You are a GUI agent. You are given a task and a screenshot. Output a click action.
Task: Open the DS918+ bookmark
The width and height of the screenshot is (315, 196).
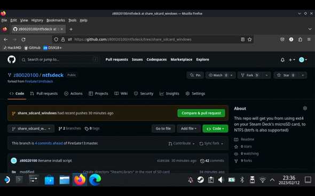(x=52, y=48)
